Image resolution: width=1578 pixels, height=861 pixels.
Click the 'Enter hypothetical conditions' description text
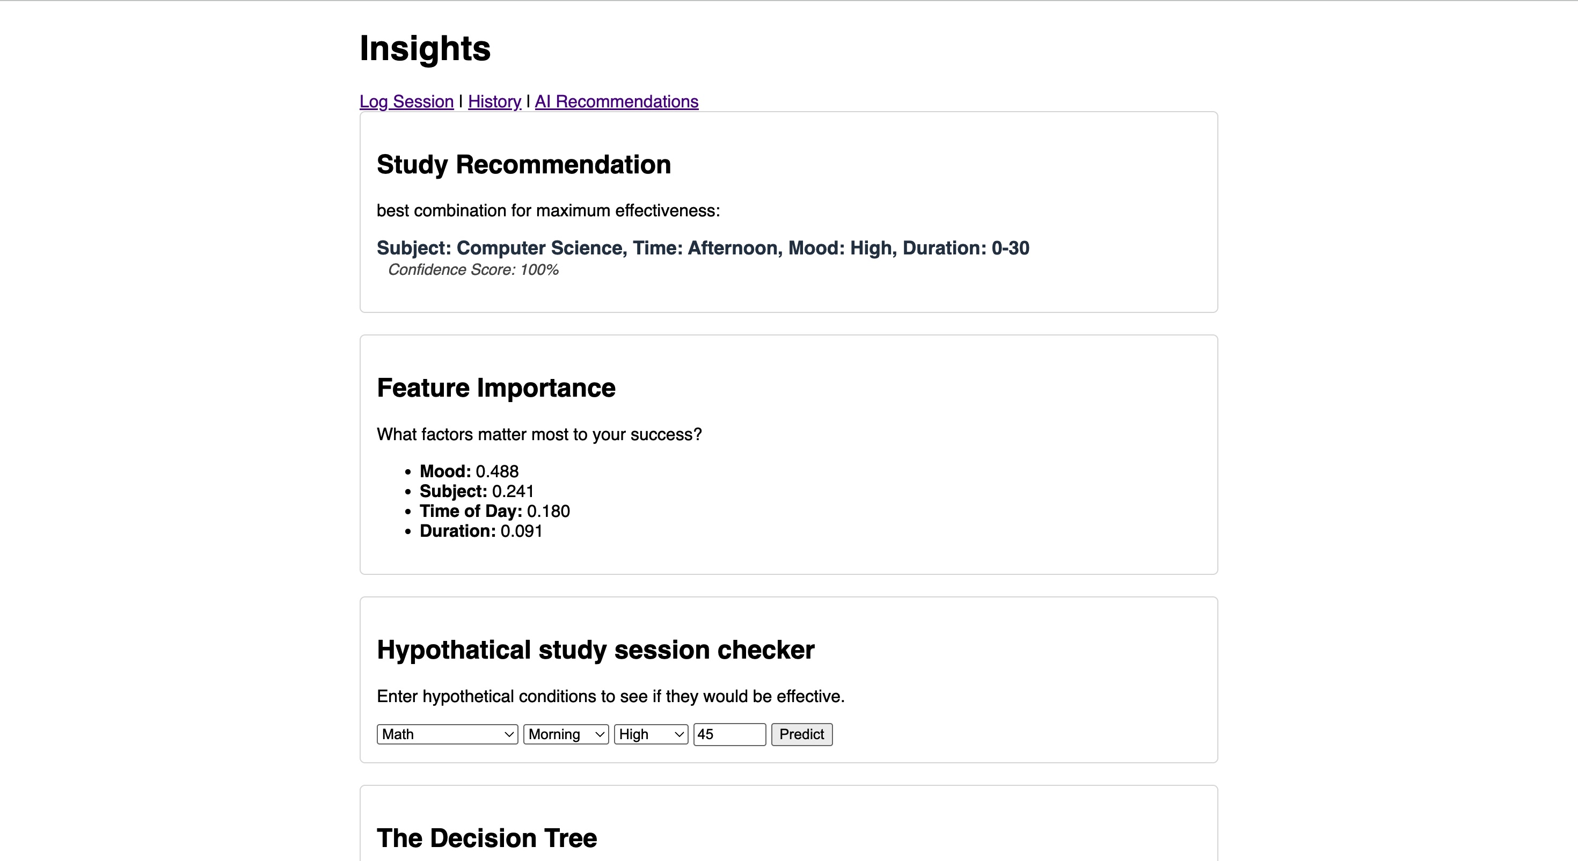pos(610,697)
